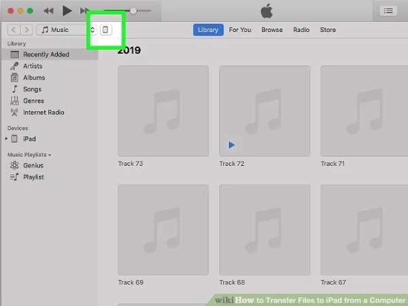Click the Artists microphone icon

click(14, 66)
